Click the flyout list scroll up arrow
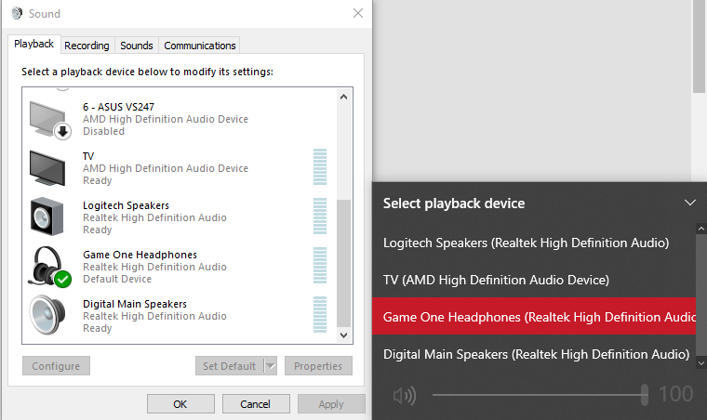The image size is (707, 420). (701, 230)
